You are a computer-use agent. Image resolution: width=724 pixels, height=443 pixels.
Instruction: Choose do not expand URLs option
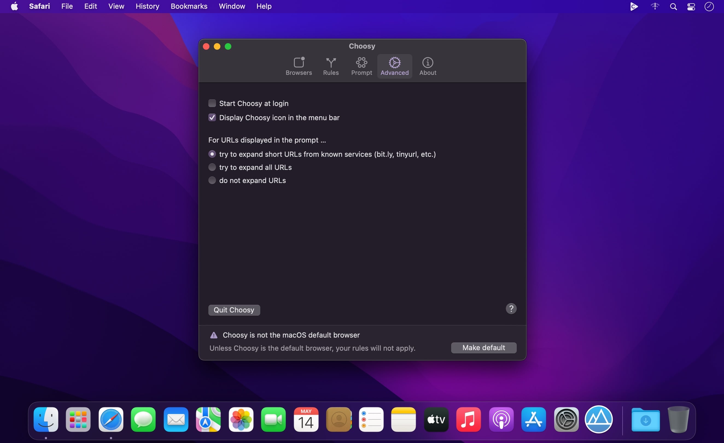point(212,180)
